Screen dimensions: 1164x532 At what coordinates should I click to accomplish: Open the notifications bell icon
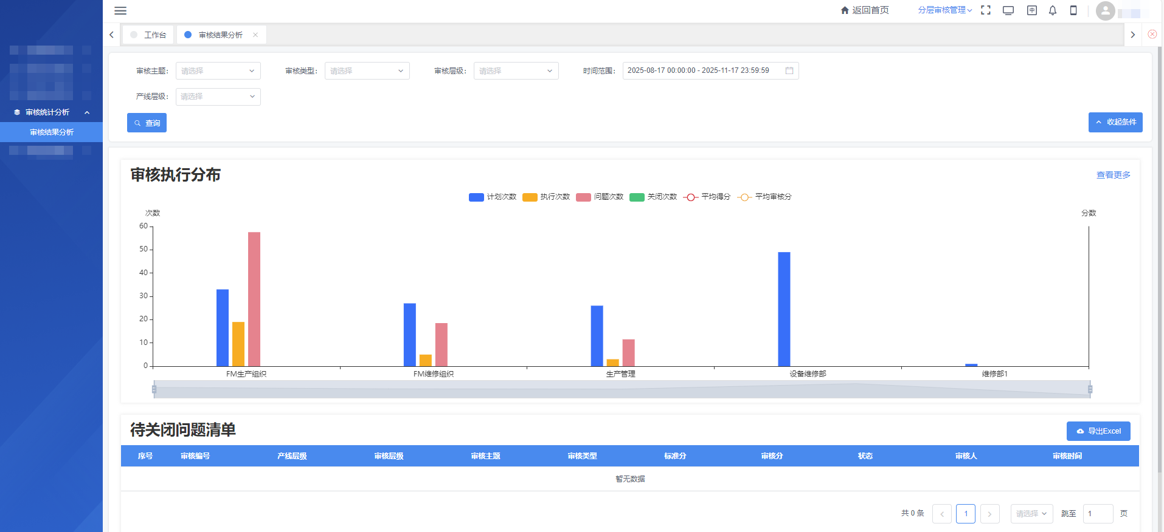click(1053, 10)
